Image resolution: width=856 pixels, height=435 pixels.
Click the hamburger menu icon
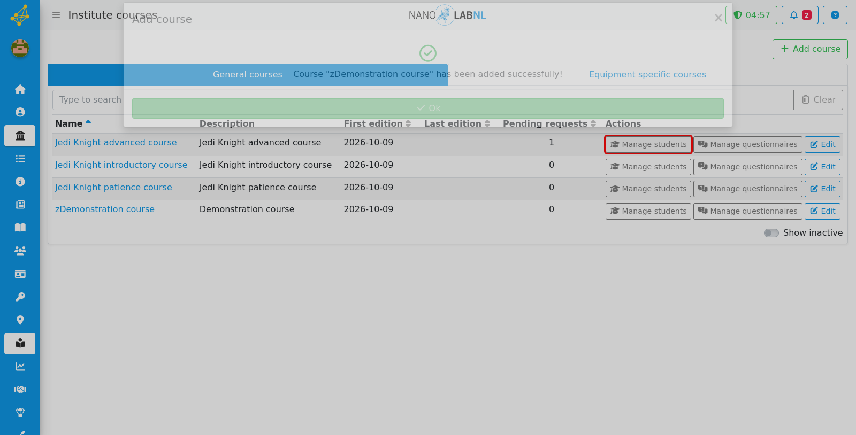(56, 15)
